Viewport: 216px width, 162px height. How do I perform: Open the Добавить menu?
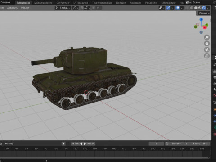[13, 8]
